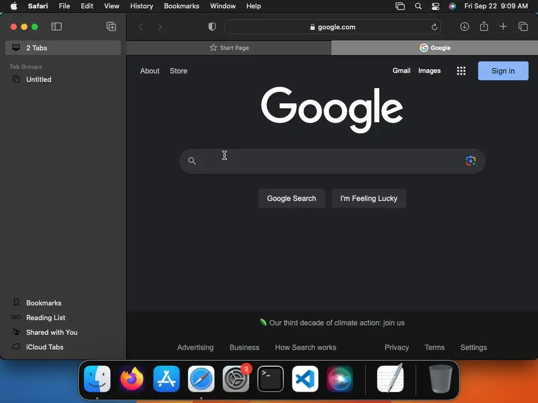Open the Help menu
Screen dimensions: 538x403
point(254,6)
